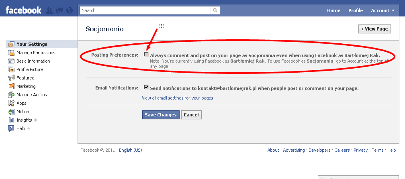This screenshot has width=405, height=179.
Task: Open the Help link in sidebar
Action: pyautogui.click(x=20, y=128)
